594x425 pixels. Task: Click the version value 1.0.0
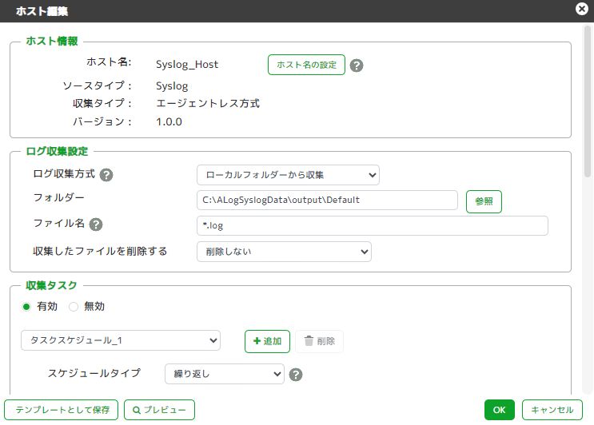click(169, 122)
